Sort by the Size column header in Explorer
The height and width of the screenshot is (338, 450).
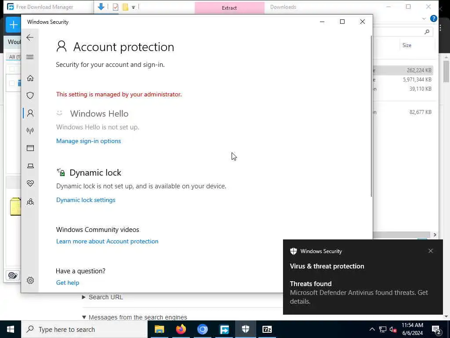tap(406, 45)
